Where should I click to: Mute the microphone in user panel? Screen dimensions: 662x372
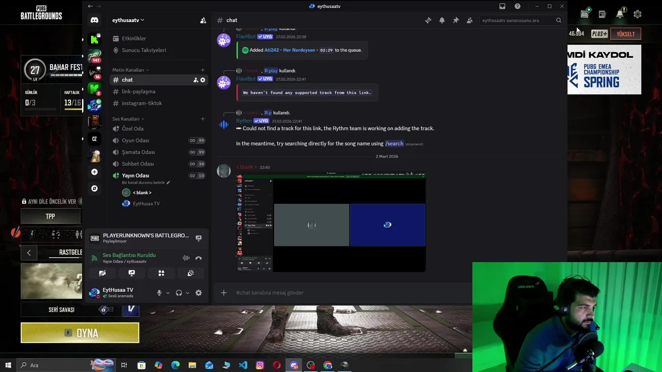click(159, 293)
